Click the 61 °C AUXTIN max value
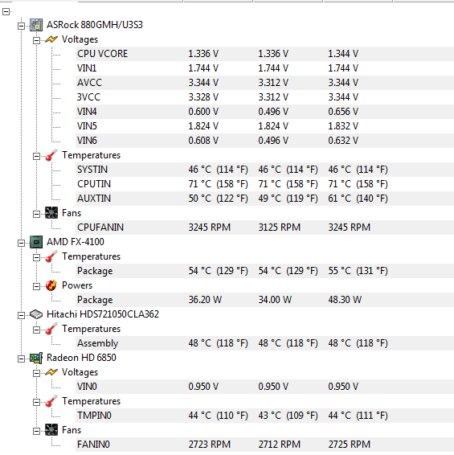The height and width of the screenshot is (455, 454). pos(358,199)
